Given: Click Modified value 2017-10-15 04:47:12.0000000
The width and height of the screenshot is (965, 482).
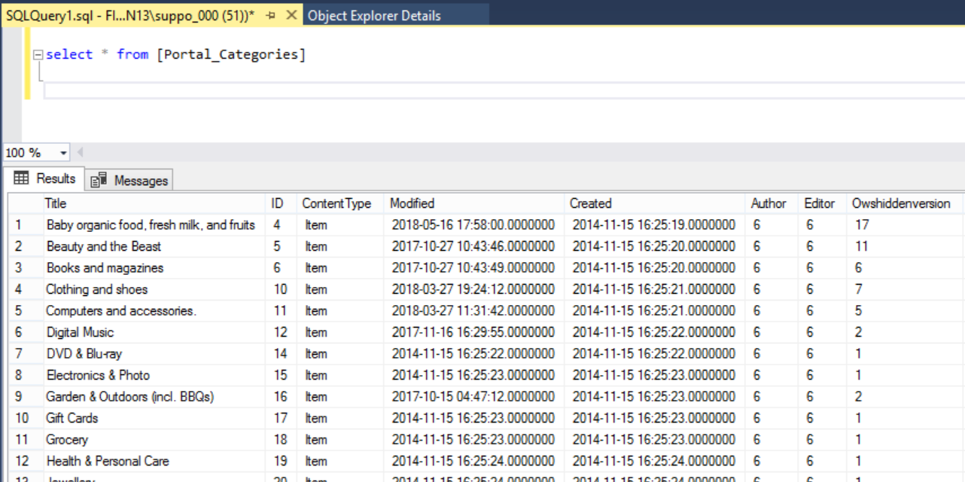Looking at the screenshot, I should [x=474, y=397].
